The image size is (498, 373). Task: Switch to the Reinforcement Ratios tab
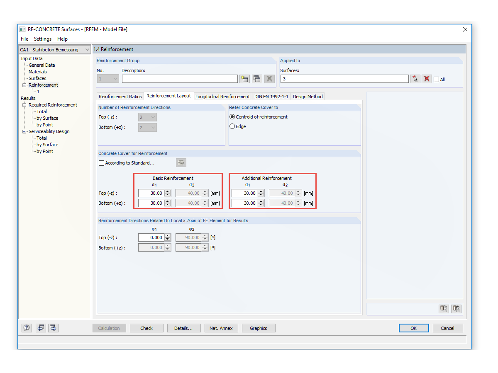(x=120, y=97)
